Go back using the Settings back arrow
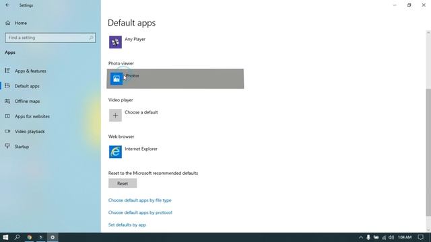This screenshot has width=431, height=242. pyautogui.click(x=7, y=5)
